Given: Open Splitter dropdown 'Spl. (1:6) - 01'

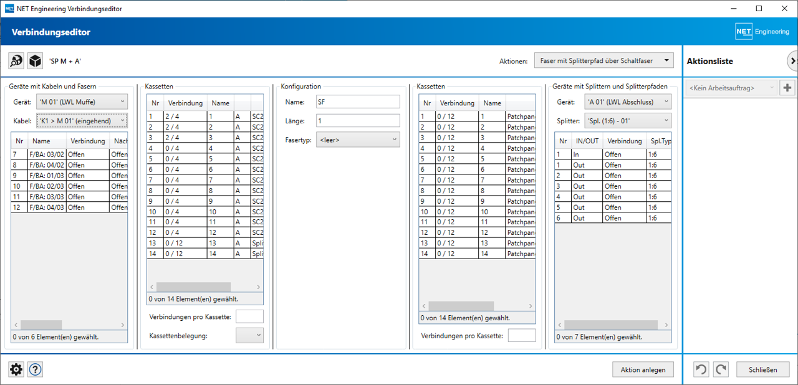Looking at the screenshot, I should [x=628, y=120].
